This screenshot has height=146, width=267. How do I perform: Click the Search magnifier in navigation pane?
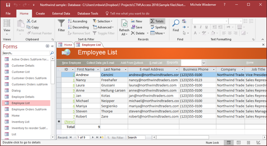(x=52, y=53)
